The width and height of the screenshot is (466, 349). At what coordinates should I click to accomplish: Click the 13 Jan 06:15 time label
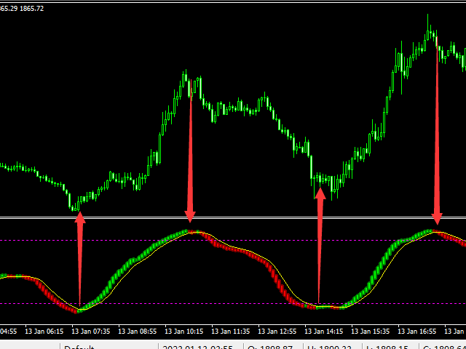[x=44, y=332]
